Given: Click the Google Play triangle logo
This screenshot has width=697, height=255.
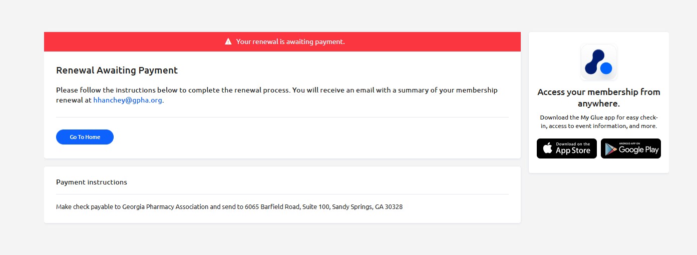Looking at the screenshot, I should pyautogui.click(x=610, y=149).
